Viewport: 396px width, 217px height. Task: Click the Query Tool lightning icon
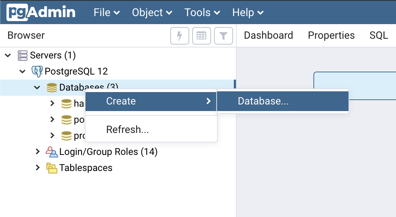click(180, 36)
